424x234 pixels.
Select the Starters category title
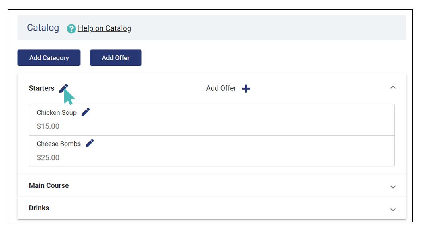coord(41,88)
